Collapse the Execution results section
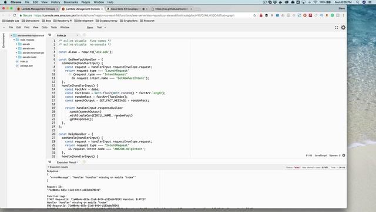Screen dimensions: 376x212 coord(48,167)
